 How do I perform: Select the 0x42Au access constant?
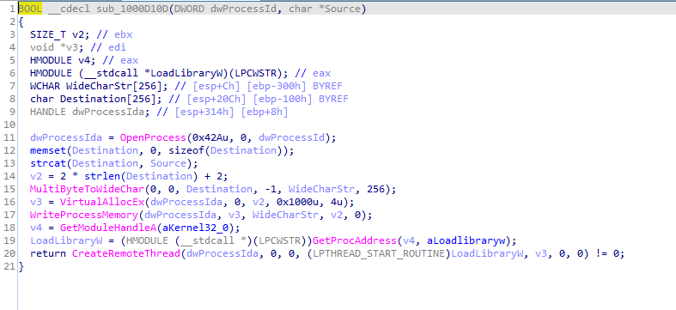click(208, 137)
